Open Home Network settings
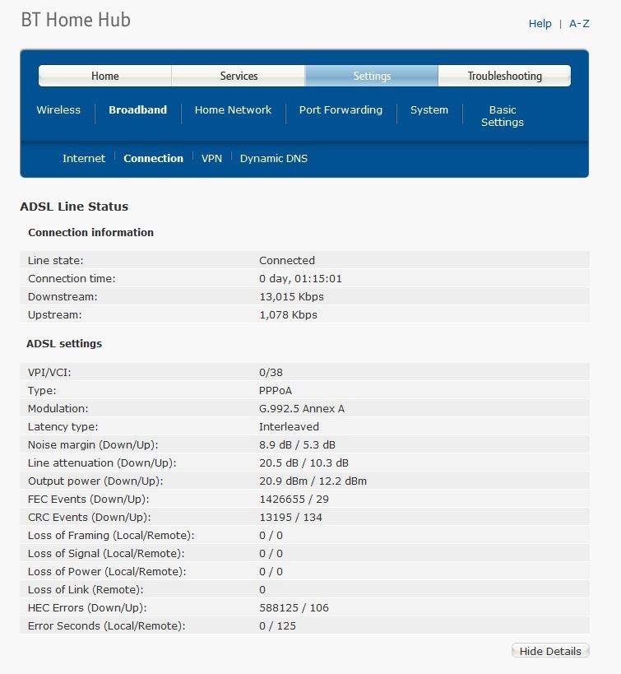Screen dimensions: 621x674 click(x=233, y=110)
